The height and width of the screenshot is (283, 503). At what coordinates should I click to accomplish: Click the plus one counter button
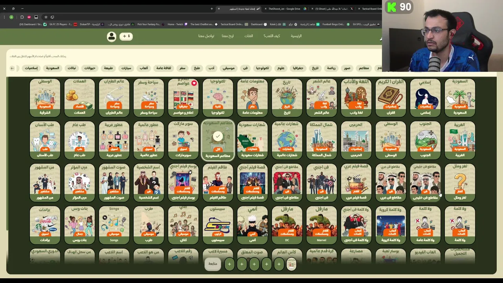[126, 36]
